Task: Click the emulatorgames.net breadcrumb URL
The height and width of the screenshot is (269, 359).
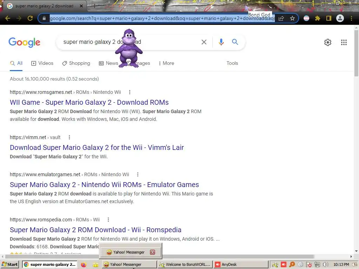Action: point(69,174)
